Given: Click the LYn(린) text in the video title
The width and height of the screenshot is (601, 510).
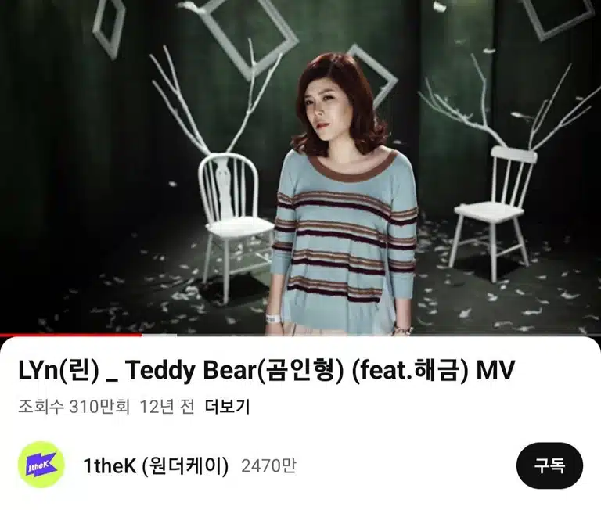Looking at the screenshot, I should [59, 371].
